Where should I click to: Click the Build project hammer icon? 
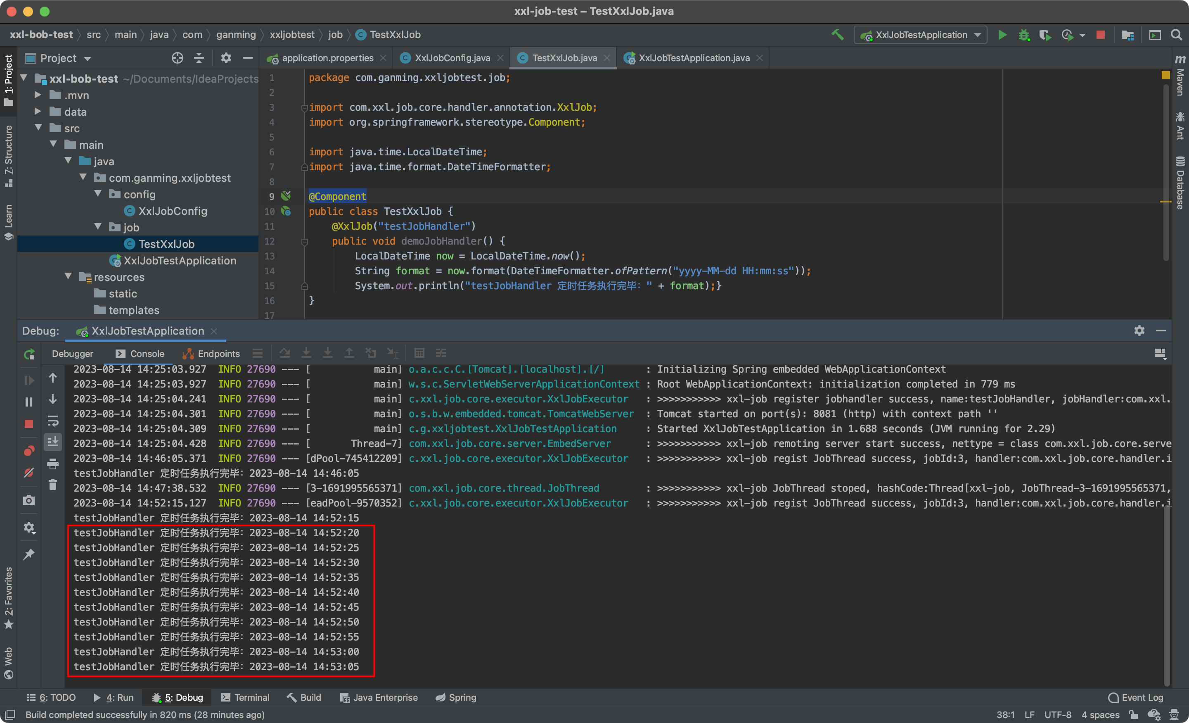tap(838, 35)
